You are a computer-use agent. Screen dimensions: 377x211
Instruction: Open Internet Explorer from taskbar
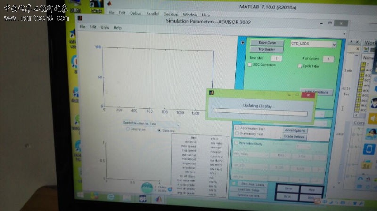[x=111, y=196]
